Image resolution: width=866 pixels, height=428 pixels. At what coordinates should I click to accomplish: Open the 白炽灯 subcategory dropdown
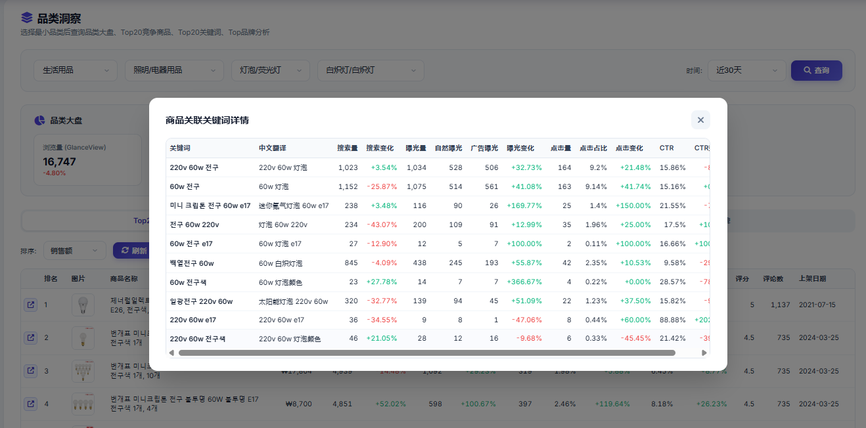[x=371, y=70]
